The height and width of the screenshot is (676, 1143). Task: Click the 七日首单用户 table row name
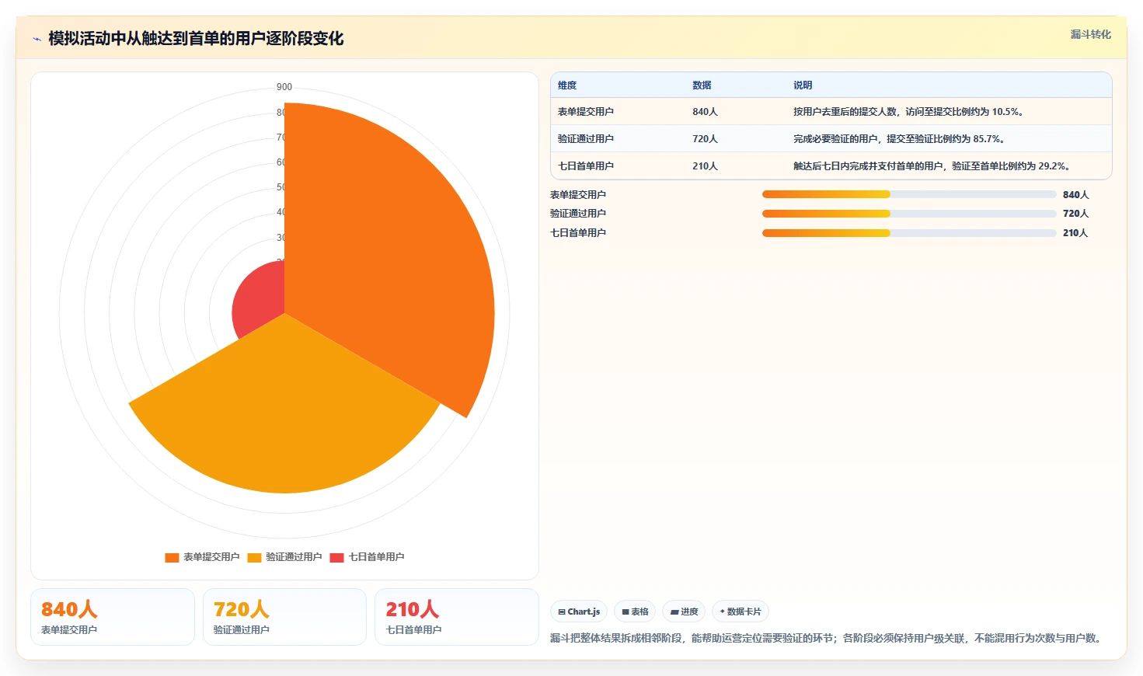click(585, 166)
